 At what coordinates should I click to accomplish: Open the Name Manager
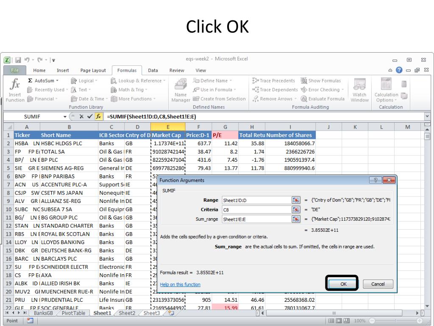(x=181, y=90)
